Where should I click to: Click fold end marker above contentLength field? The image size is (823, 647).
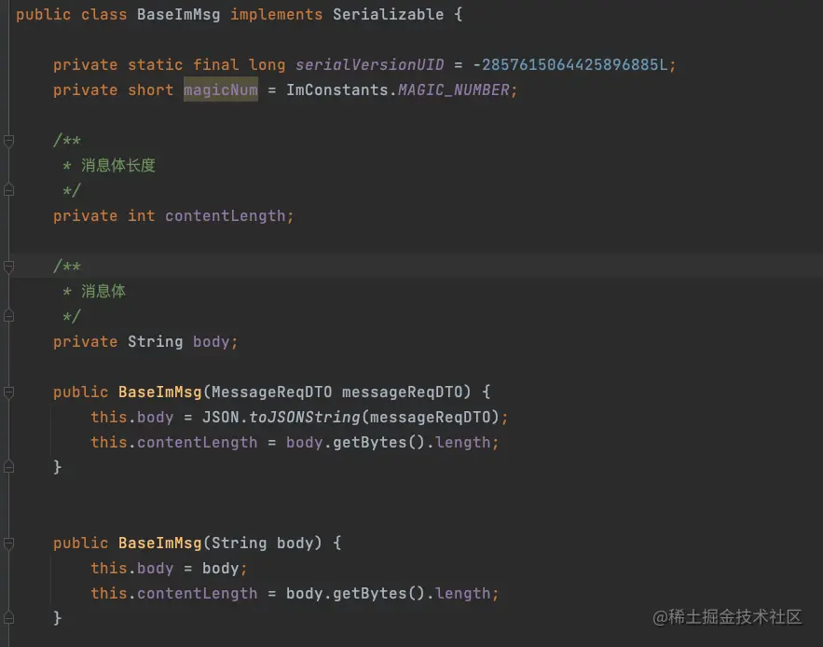pos(8,190)
